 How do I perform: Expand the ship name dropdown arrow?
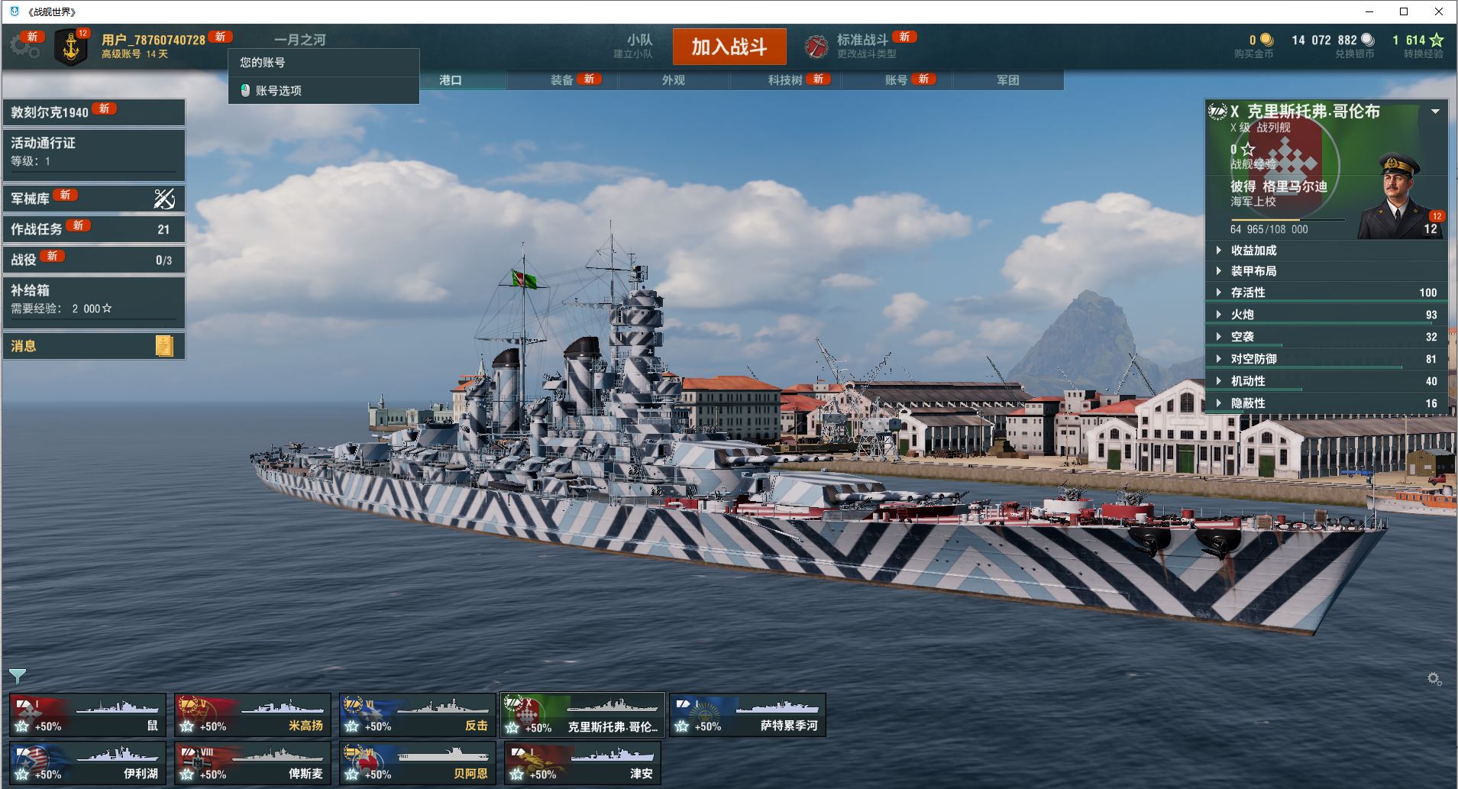click(x=1435, y=112)
